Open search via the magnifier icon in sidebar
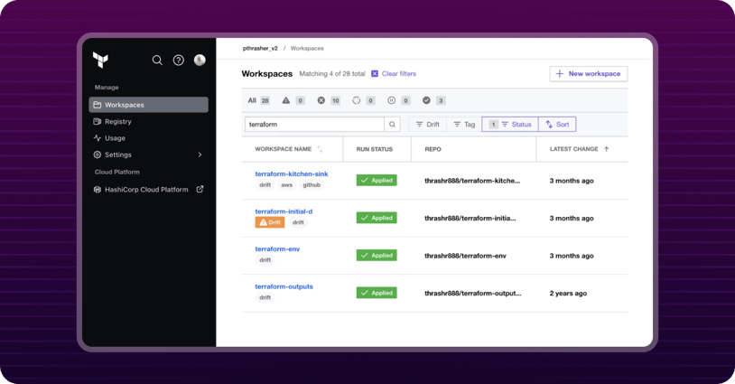The height and width of the screenshot is (384, 735). pos(157,60)
